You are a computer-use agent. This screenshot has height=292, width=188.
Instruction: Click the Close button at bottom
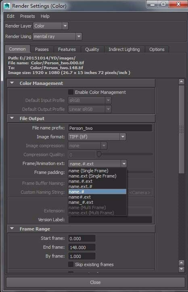pos(96,282)
